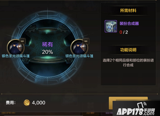Click the gold synthesize button
The image size is (160, 116).
128,103
